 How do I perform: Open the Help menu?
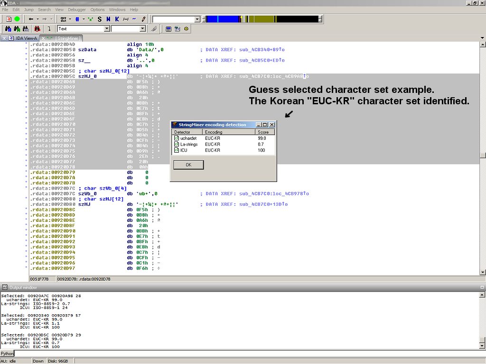134,9
